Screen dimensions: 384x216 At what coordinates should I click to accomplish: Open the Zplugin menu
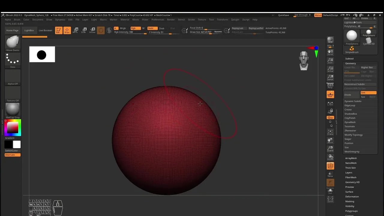pyautogui.click(x=235, y=19)
